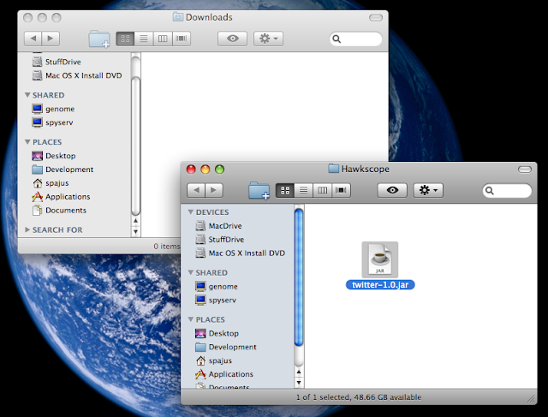
Task: Go back in Hawkscope window
Action: (196, 190)
